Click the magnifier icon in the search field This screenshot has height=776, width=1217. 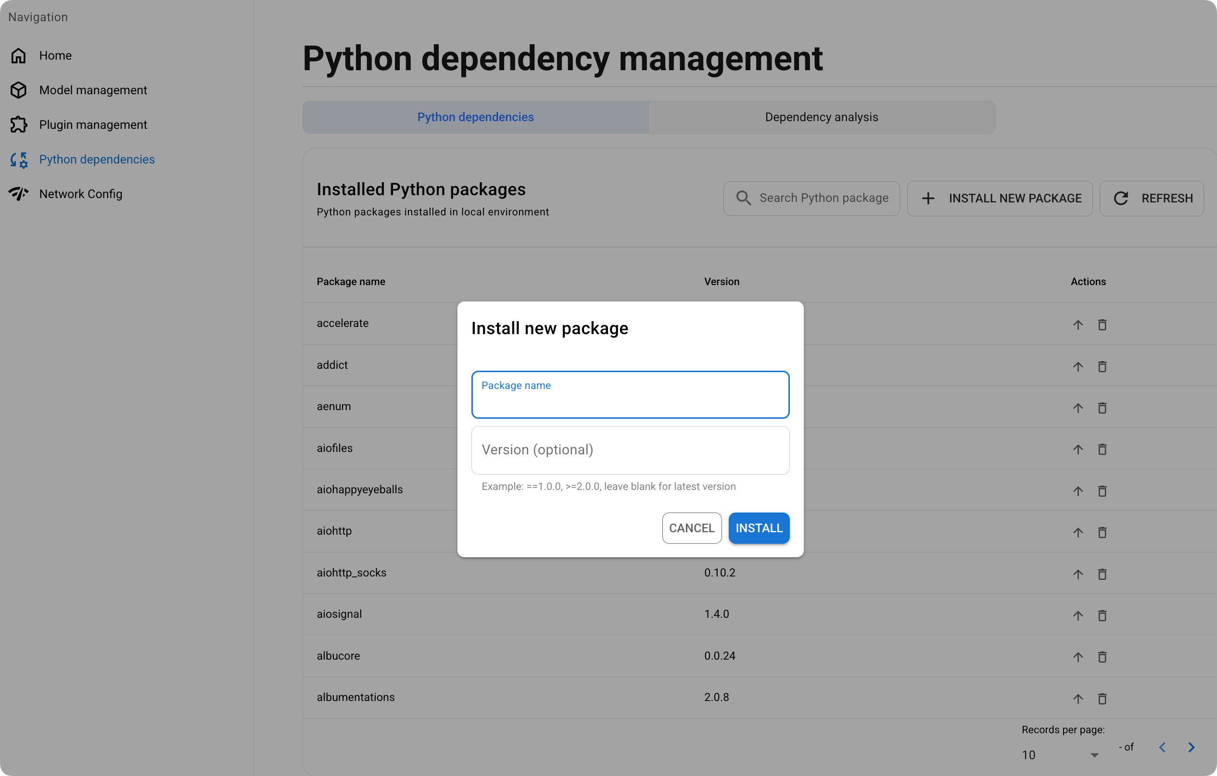click(743, 198)
